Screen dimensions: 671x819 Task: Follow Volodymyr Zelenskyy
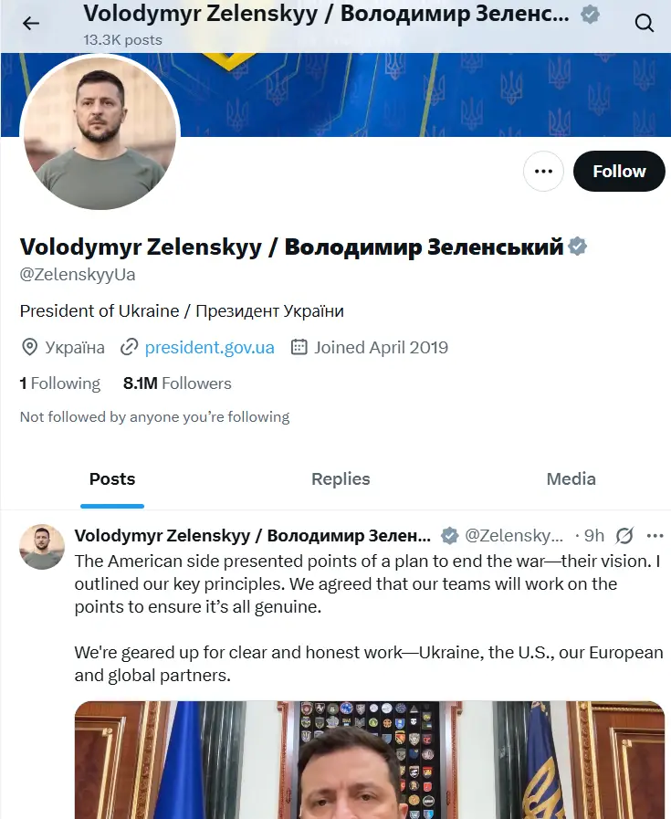coord(619,171)
